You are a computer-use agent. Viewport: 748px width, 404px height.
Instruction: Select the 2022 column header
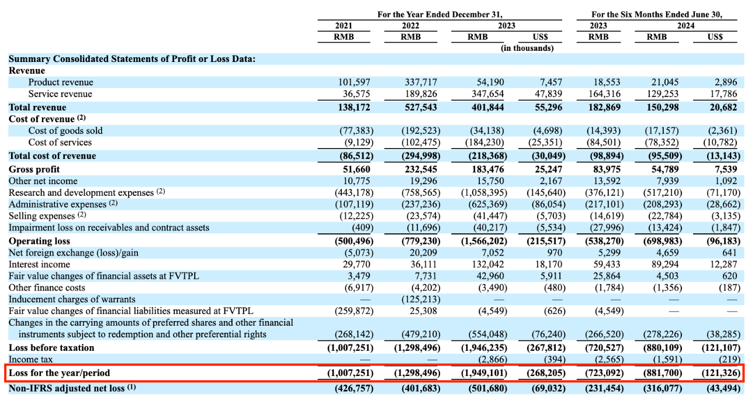pyautogui.click(x=410, y=26)
